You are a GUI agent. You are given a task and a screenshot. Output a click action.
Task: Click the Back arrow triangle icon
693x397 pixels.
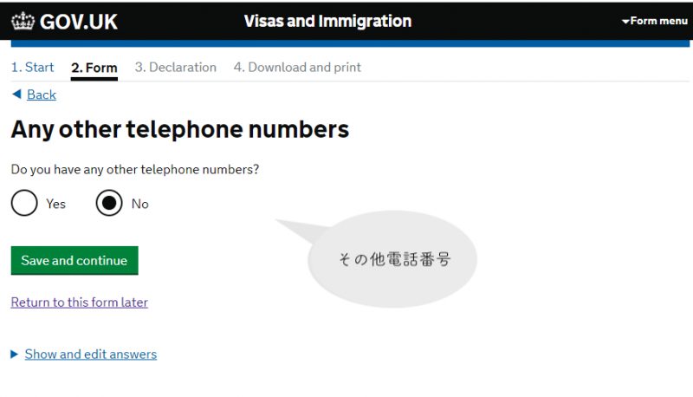tap(16, 94)
